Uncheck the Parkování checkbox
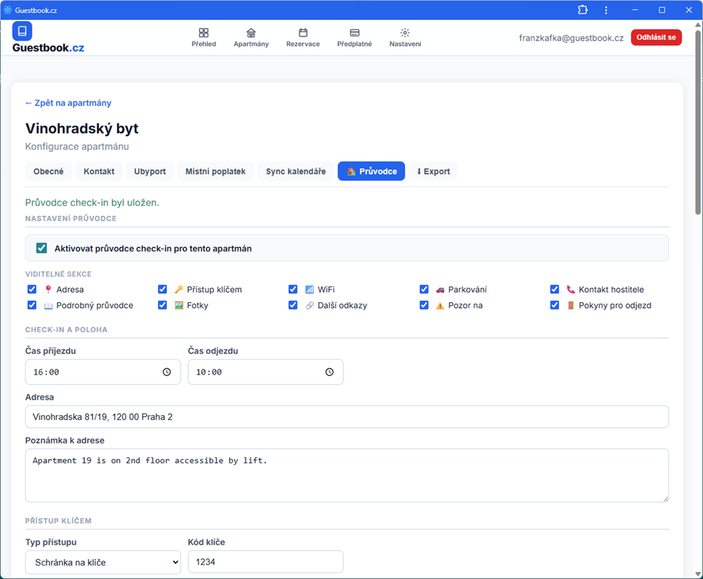703x579 pixels. 424,289
